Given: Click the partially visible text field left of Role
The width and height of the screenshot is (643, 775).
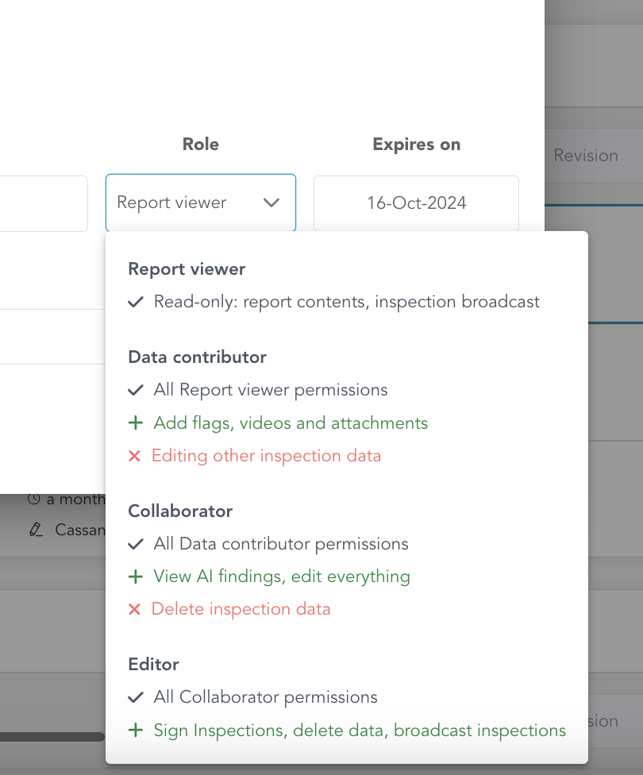Looking at the screenshot, I should tap(44, 203).
